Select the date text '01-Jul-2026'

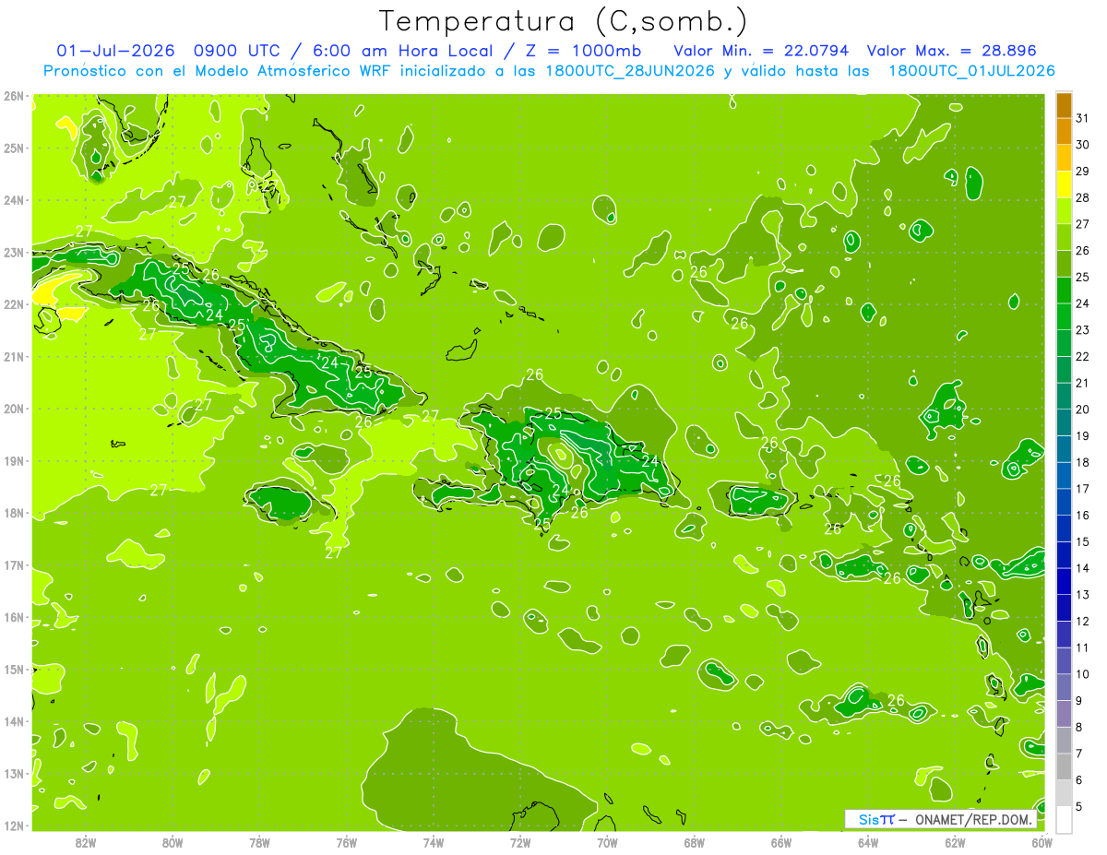(x=116, y=50)
